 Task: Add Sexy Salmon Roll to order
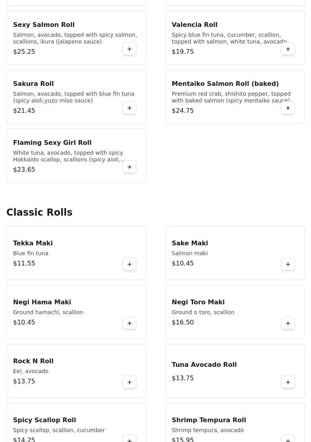tap(130, 49)
